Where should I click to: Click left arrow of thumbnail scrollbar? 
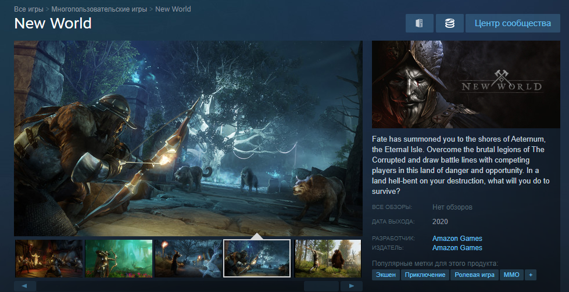(x=25, y=286)
